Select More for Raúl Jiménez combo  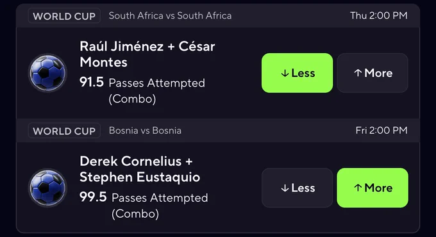[x=373, y=73]
